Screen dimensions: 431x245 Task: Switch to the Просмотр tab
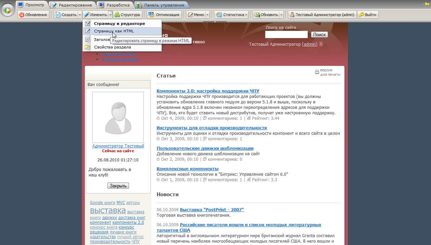tap(31, 5)
